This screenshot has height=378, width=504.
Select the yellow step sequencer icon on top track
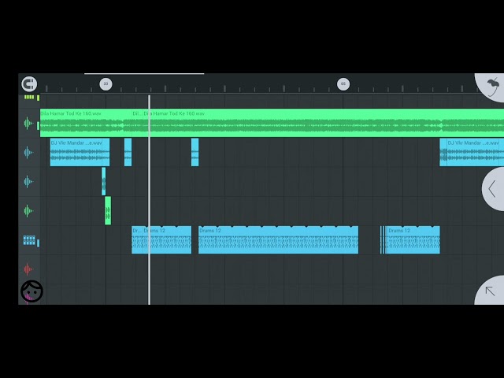29,97
